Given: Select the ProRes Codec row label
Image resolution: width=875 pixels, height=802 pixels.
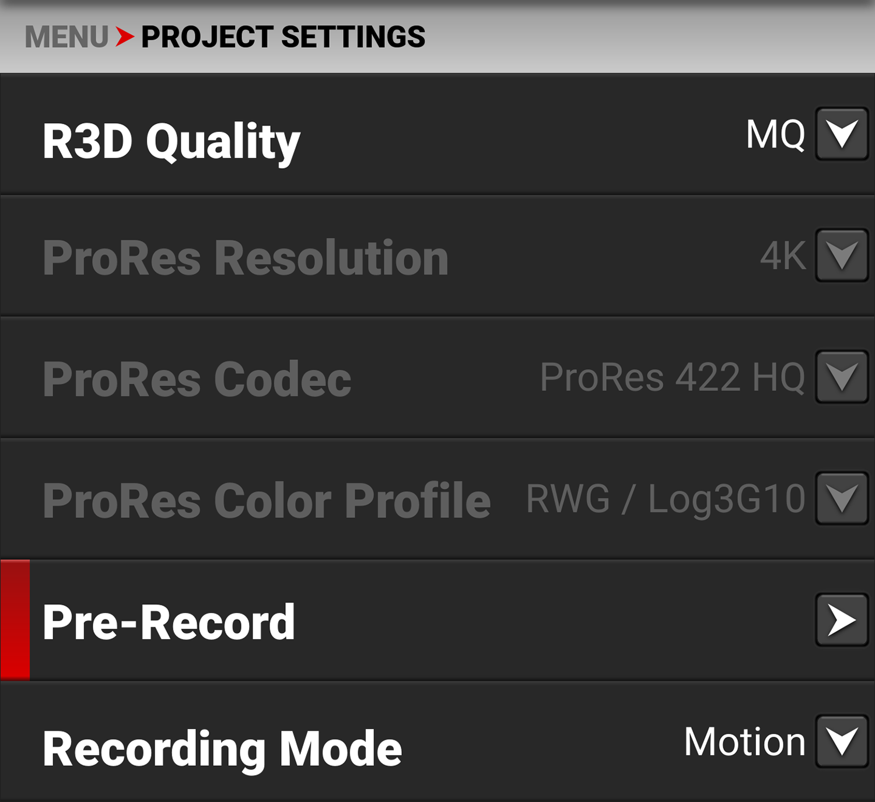Looking at the screenshot, I should point(197,379).
